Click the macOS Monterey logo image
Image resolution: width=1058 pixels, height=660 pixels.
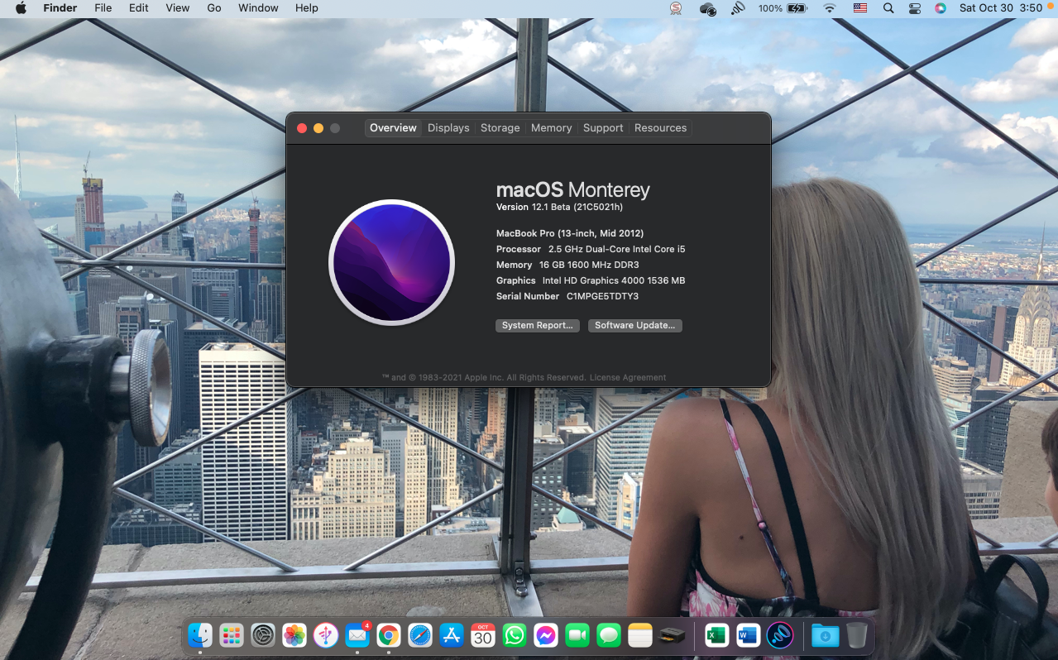[392, 262]
